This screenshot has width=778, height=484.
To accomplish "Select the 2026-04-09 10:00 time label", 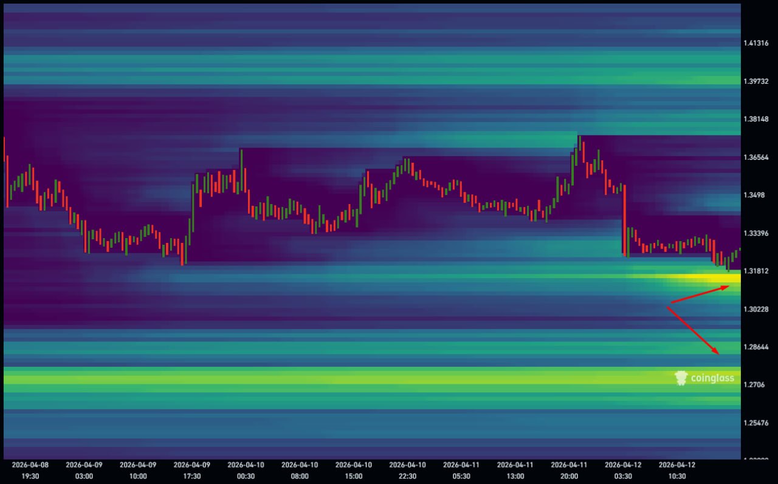I will point(138,471).
